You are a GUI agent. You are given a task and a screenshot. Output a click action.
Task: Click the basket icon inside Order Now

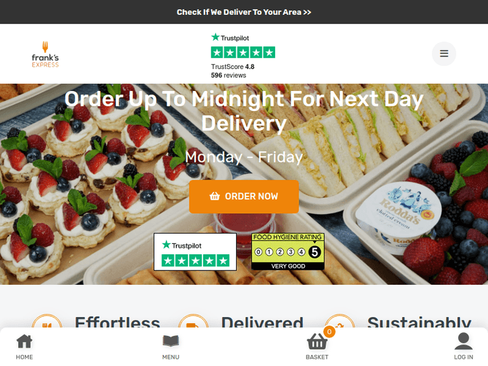[x=215, y=196]
